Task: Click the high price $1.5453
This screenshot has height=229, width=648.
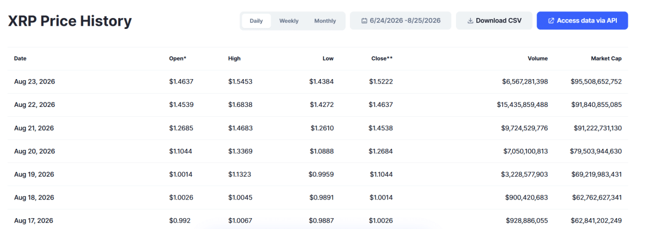Action: (x=240, y=82)
